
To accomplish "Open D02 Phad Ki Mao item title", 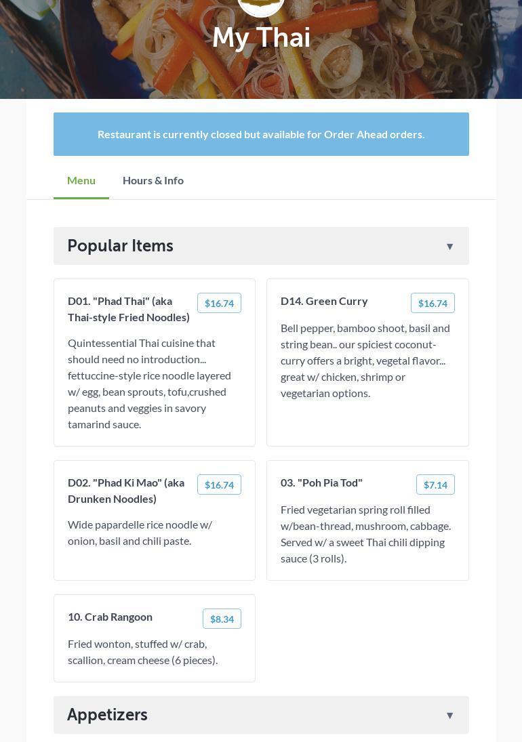I will (x=126, y=491).
